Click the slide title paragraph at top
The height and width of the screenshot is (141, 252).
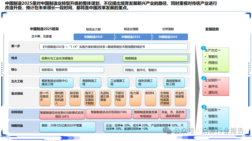tap(111, 5)
